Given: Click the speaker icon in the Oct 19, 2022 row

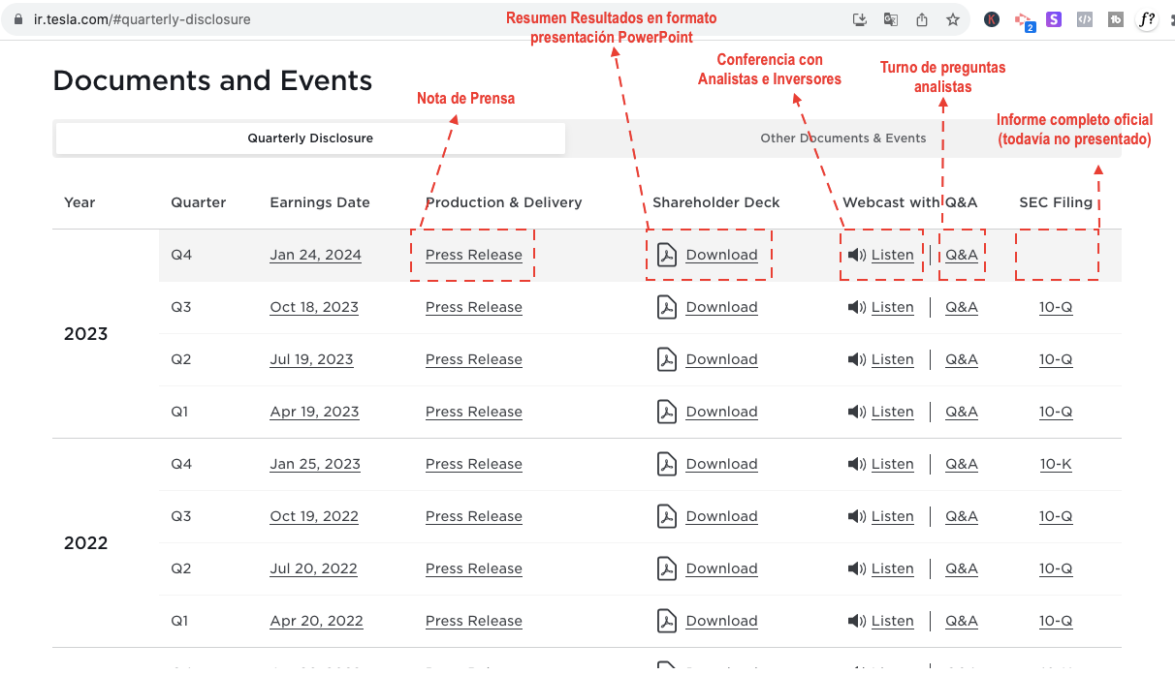Looking at the screenshot, I should pos(856,516).
